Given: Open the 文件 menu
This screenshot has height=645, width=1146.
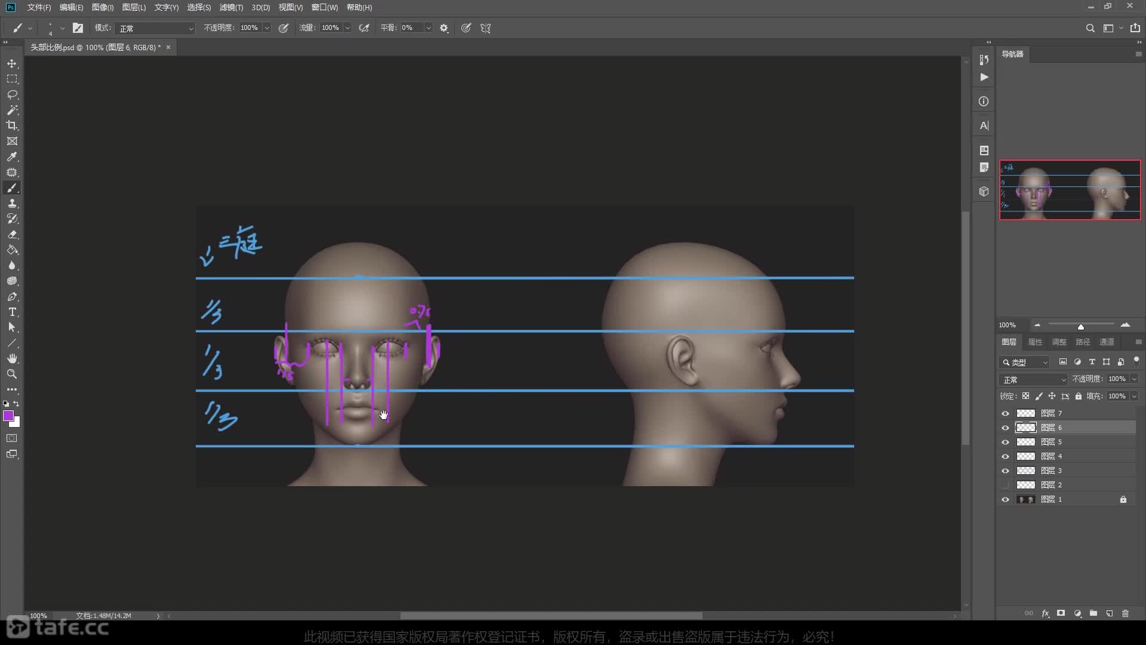Looking at the screenshot, I should [x=39, y=7].
